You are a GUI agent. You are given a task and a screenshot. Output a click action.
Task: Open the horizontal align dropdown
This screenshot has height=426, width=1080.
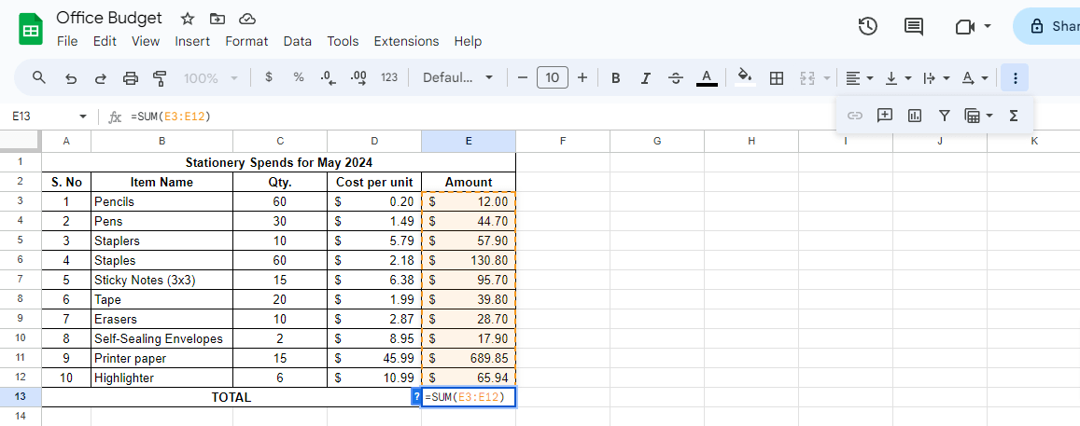860,77
